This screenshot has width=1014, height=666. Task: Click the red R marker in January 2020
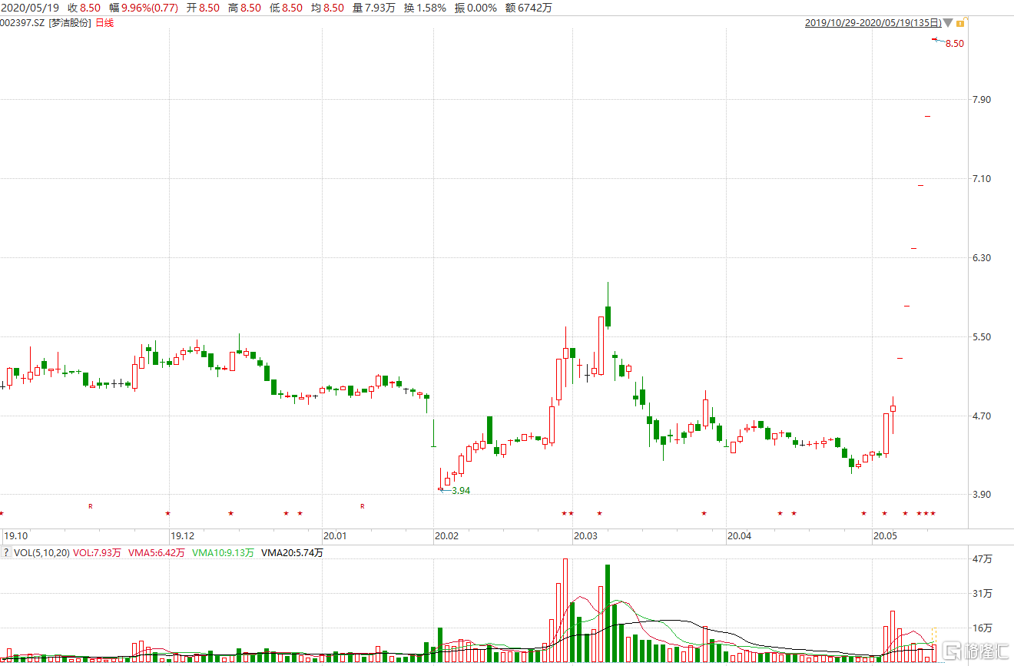click(363, 506)
